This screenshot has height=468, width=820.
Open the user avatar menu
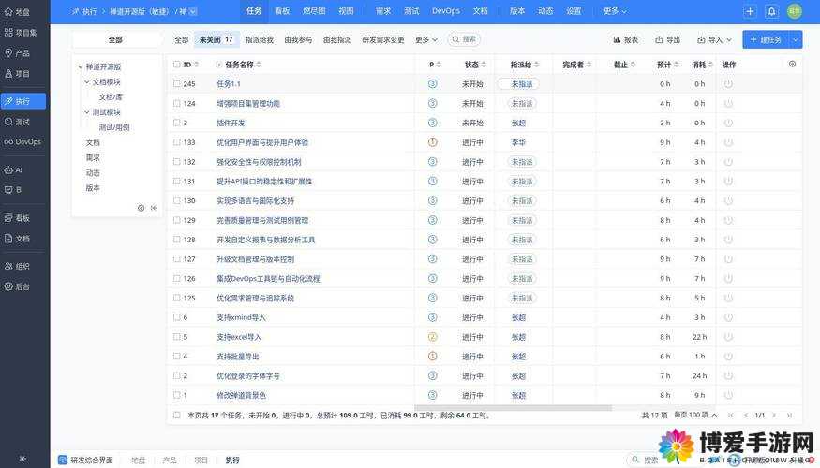pyautogui.click(x=795, y=11)
